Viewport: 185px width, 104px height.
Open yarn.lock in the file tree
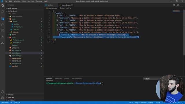(15, 66)
